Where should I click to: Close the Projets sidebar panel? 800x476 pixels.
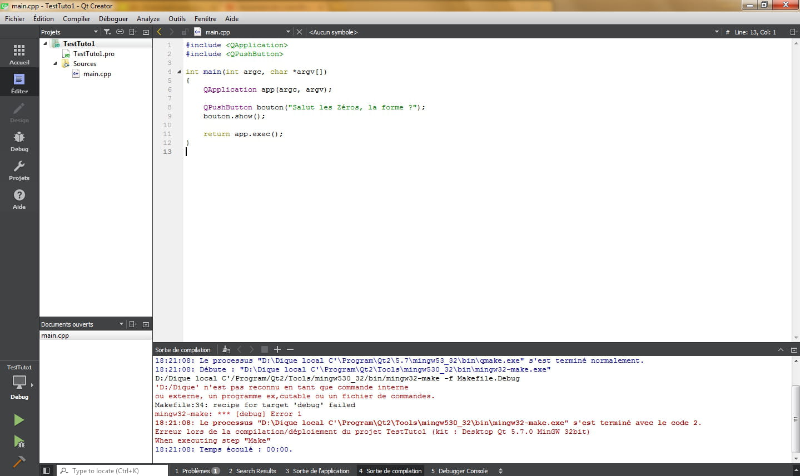146,32
